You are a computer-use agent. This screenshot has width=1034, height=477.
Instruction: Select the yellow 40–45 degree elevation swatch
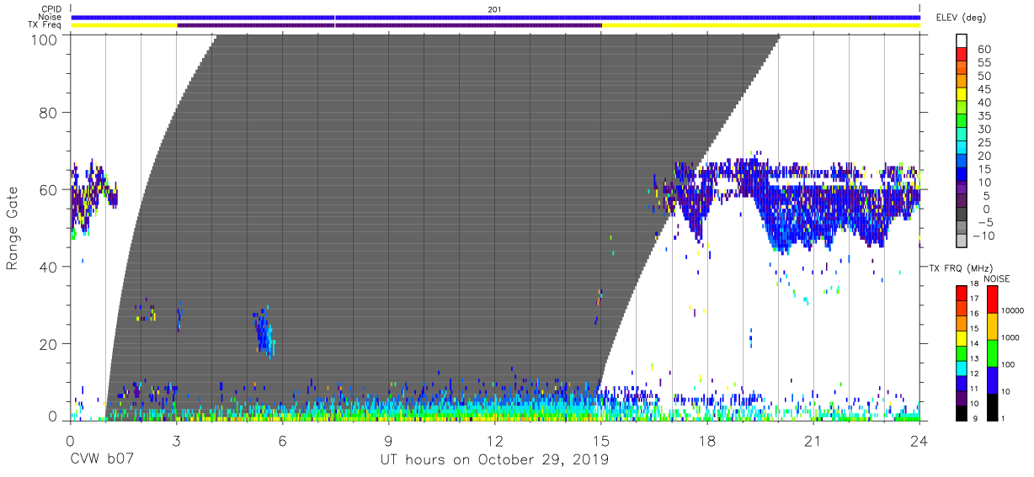pos(962,96)
